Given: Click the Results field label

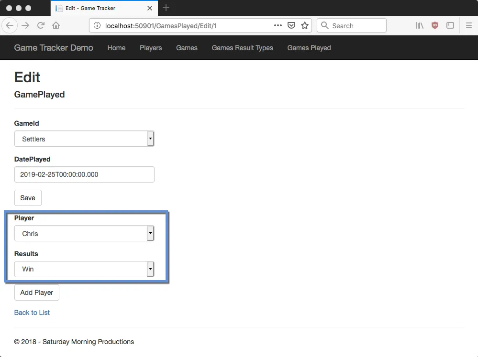Looking at the screenshot, I should coord(26,254).
